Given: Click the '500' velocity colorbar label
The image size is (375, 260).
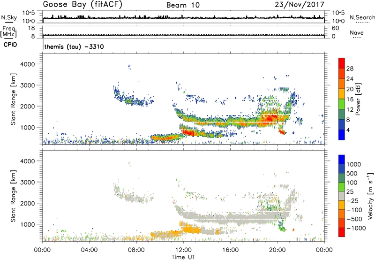Looking at the screenshot, I should 352,173.
